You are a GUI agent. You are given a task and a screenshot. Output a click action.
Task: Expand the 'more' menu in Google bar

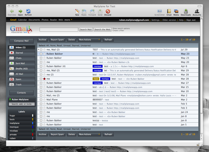click(x=68, y=20)
